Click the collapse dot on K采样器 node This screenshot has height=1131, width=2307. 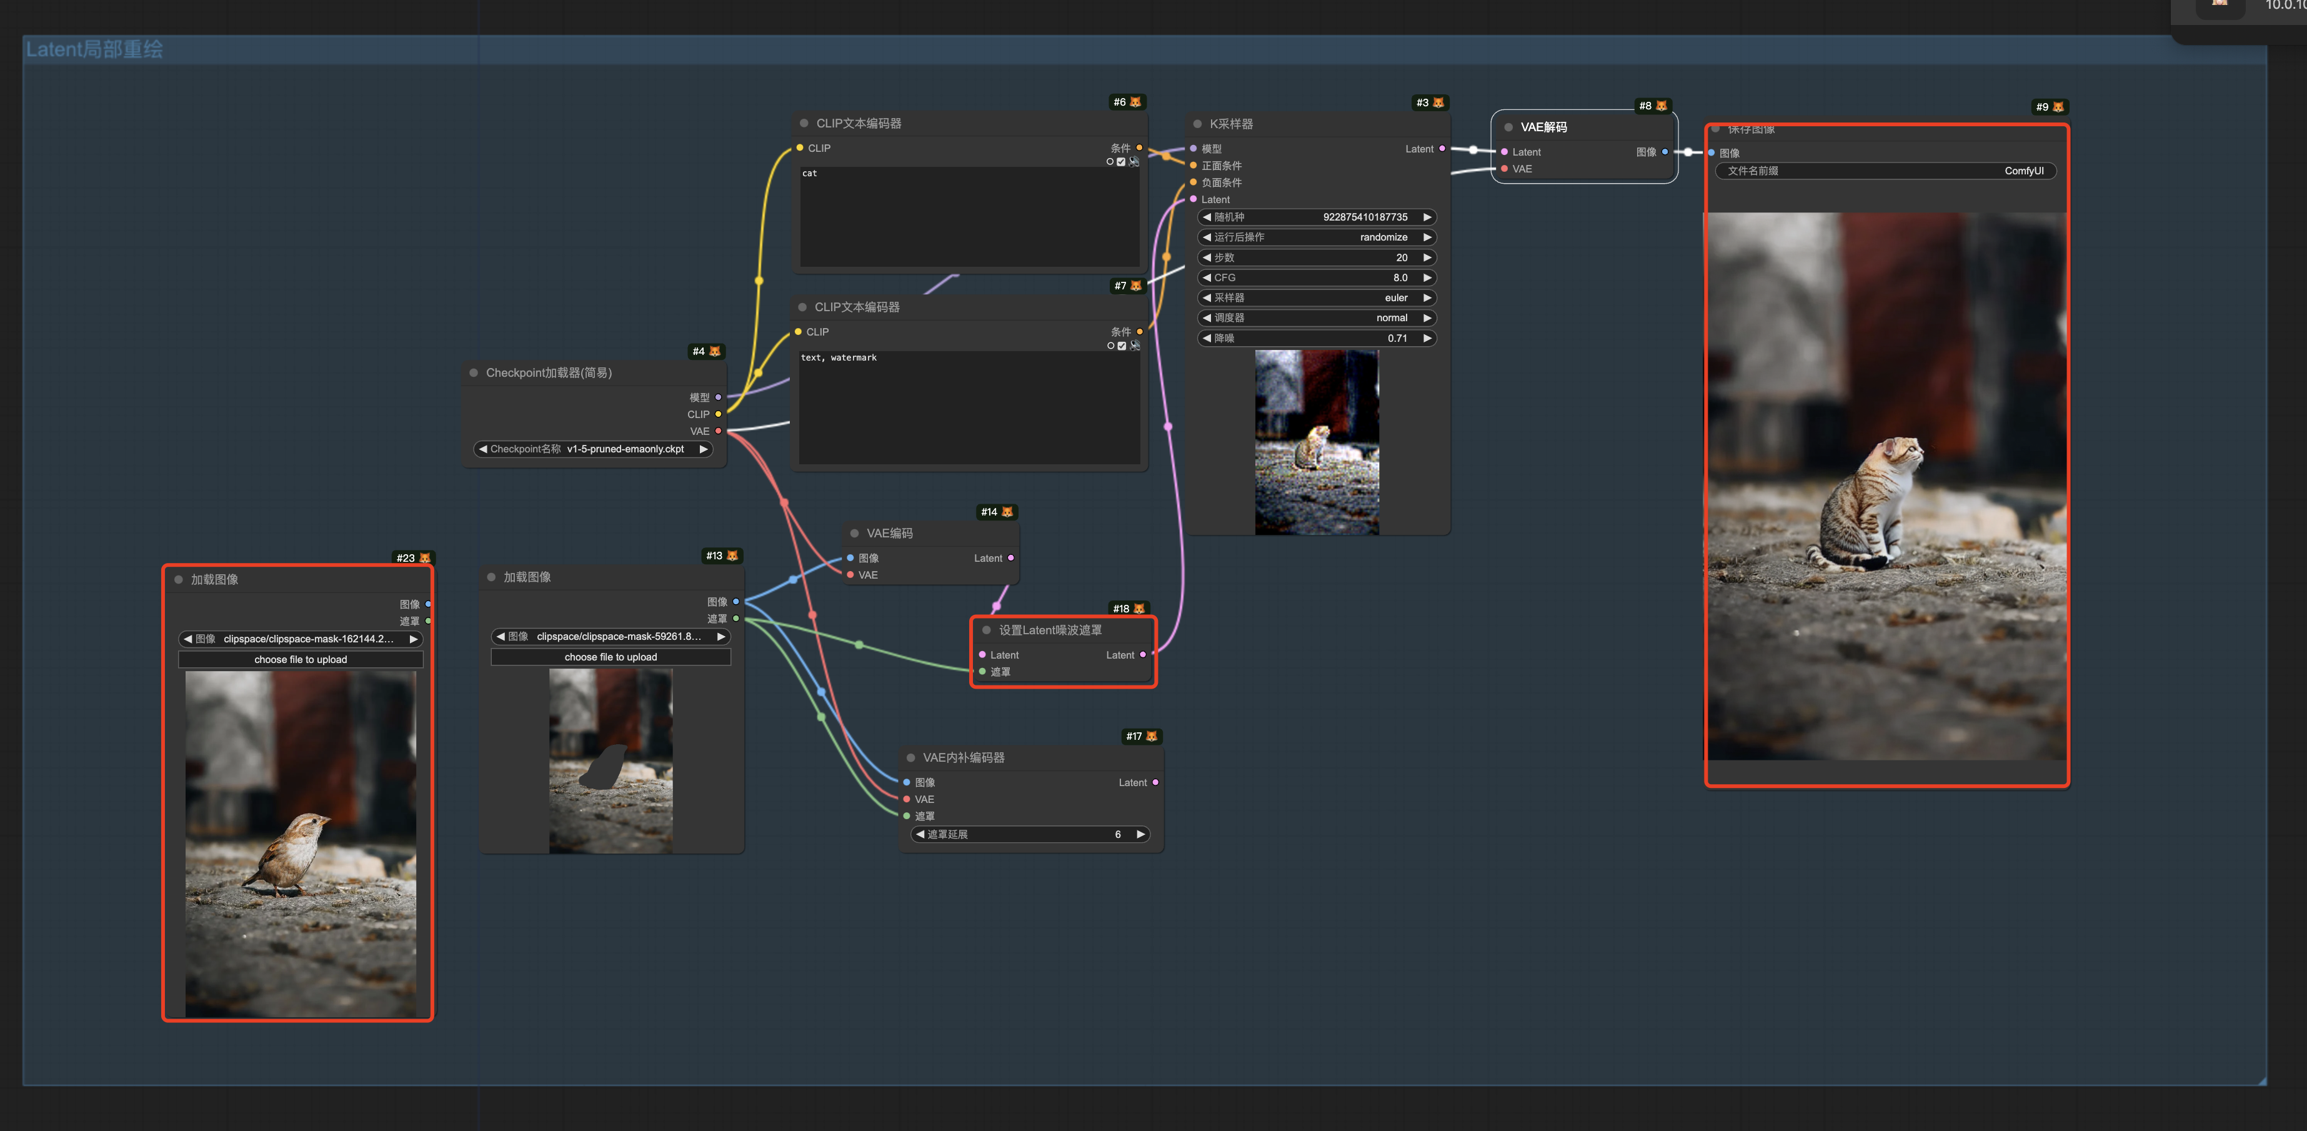tap(1197, 124)
